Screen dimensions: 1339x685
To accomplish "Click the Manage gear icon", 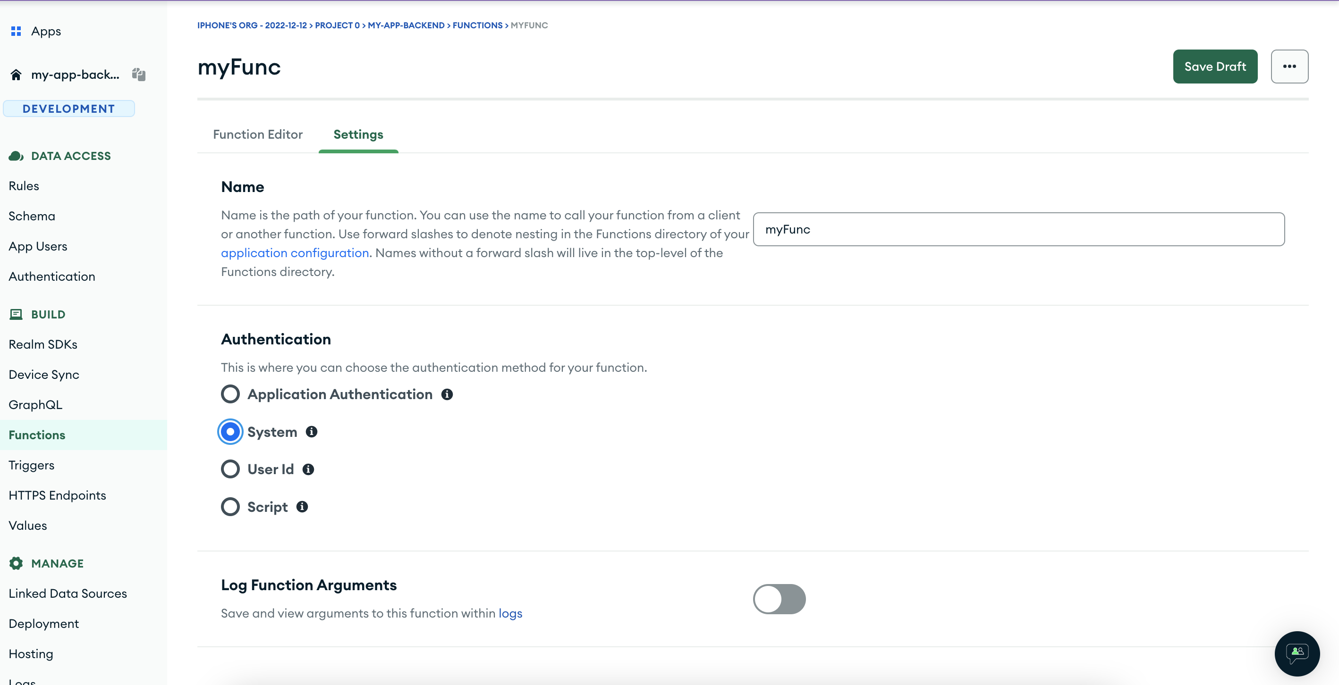I will (x=16, y=563).
